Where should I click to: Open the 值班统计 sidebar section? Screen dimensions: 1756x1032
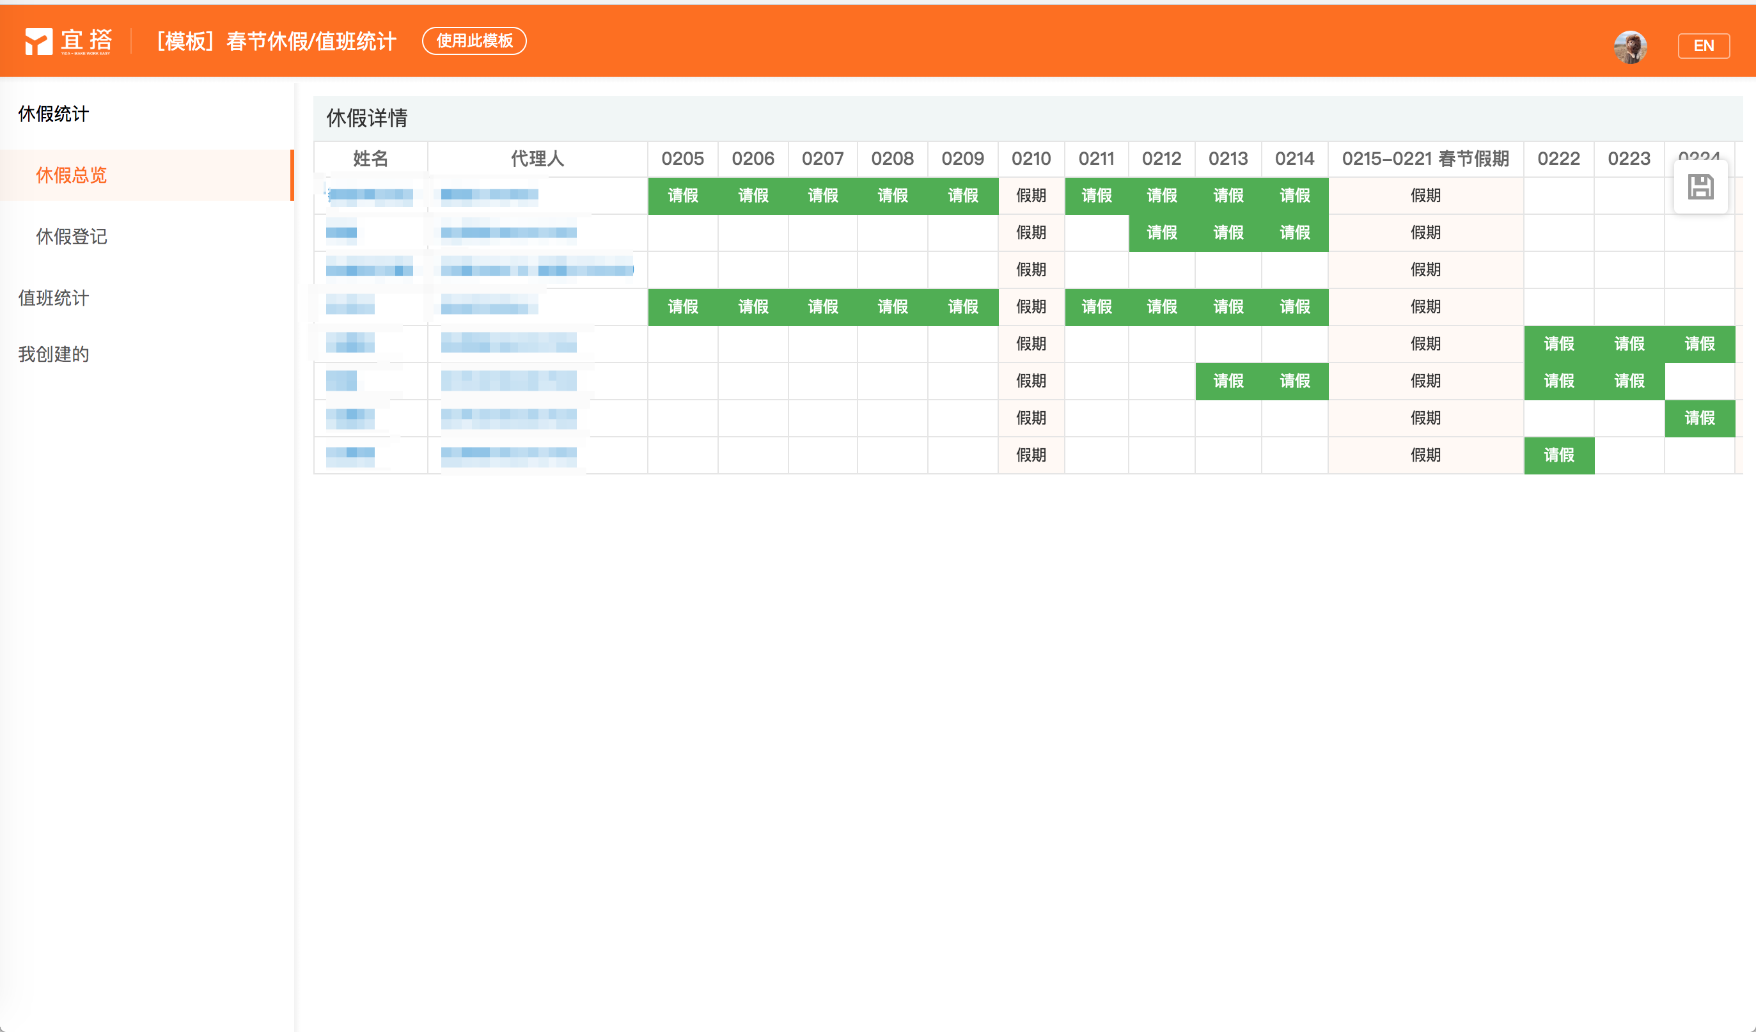point(54,297)
